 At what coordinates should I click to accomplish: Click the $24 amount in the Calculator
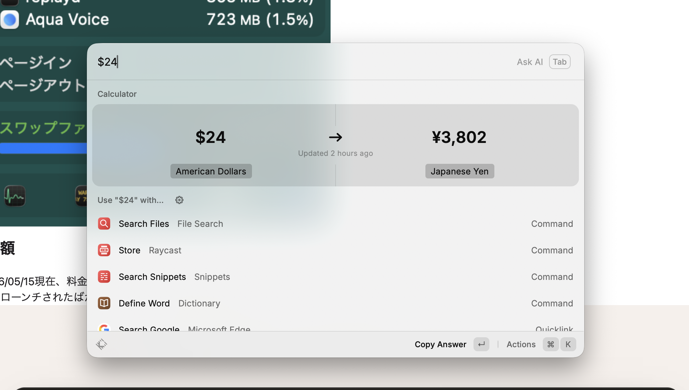(x=211, y=137)
